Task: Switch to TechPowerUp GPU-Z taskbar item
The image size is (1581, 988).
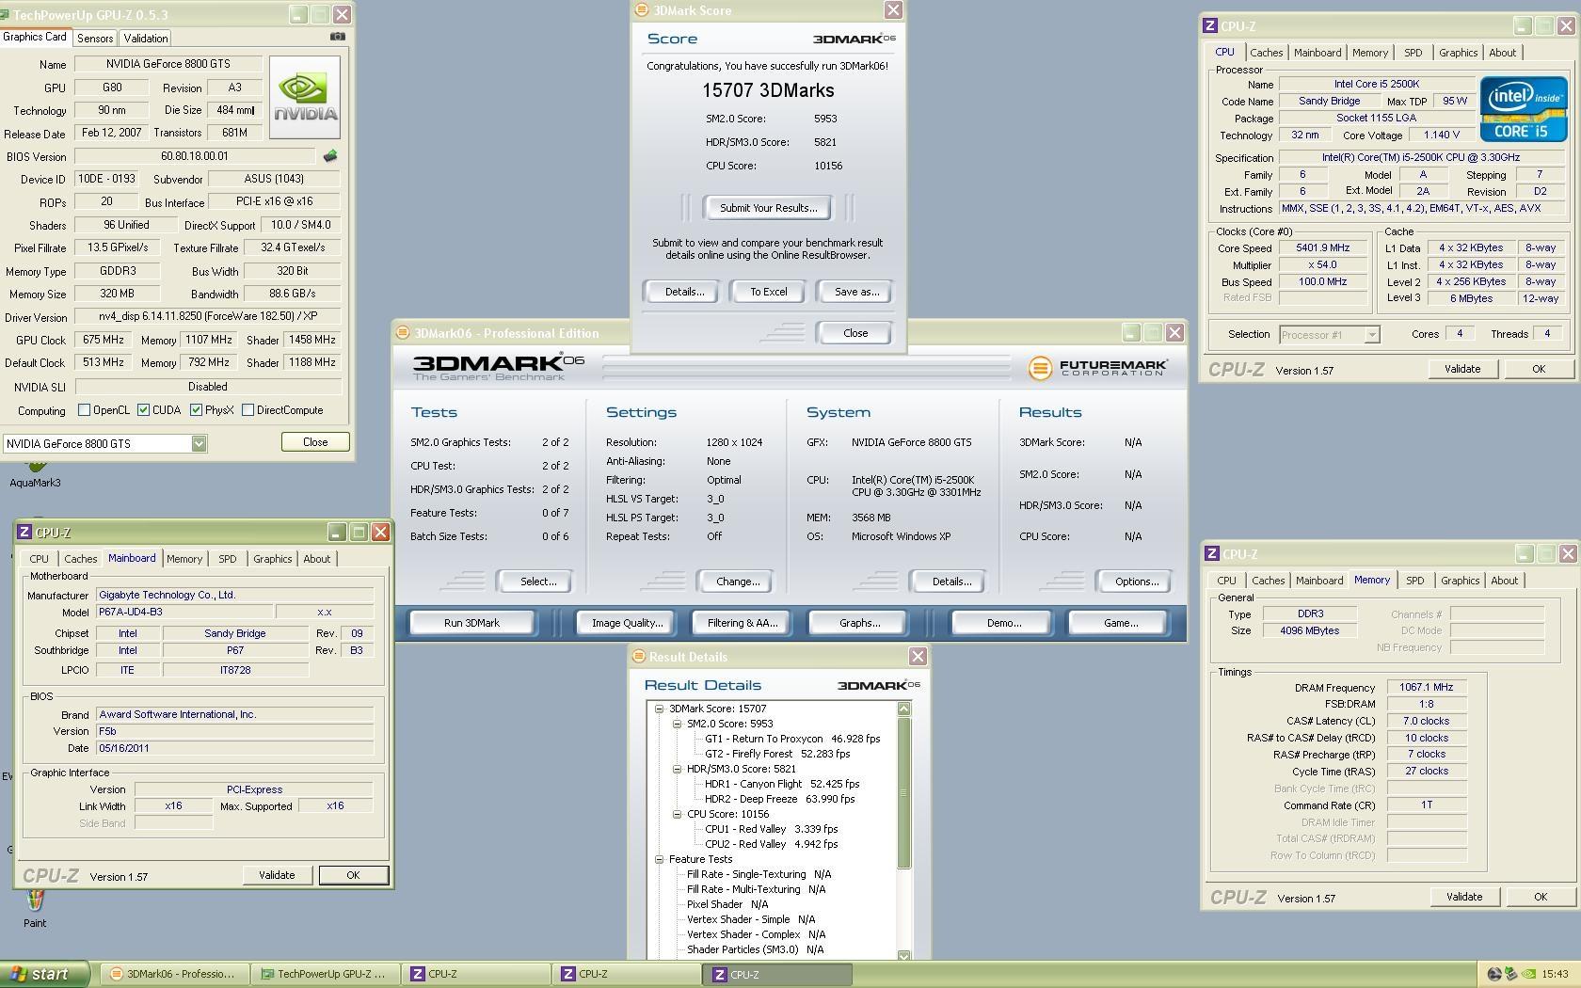Action: (x=324, y=974)
